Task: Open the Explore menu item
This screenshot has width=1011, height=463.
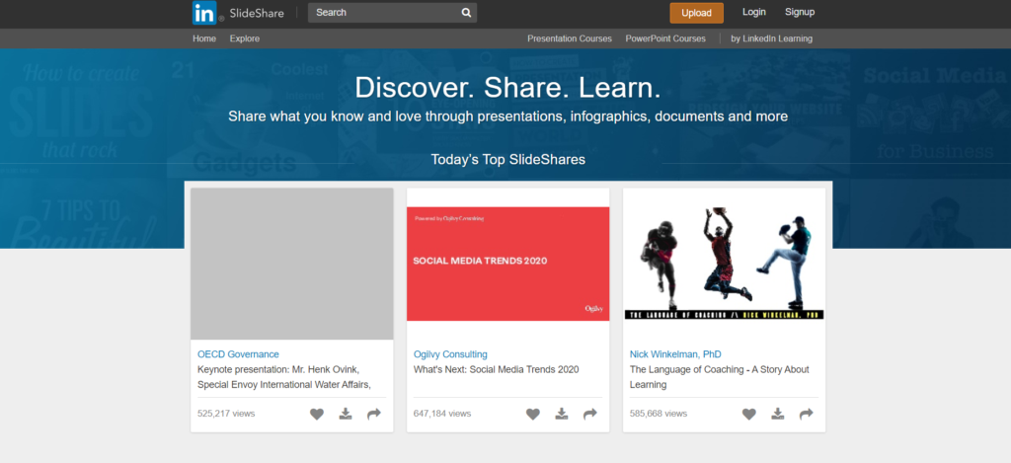Action: point(245,39)
